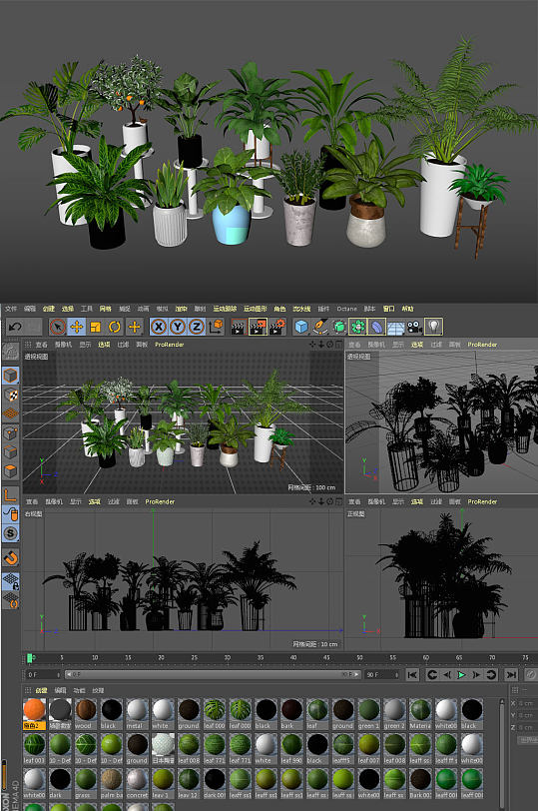The height and width of the screenshot is (811, 538).
Task: Switch to Edges mode
Action: (x=10, y=452)
